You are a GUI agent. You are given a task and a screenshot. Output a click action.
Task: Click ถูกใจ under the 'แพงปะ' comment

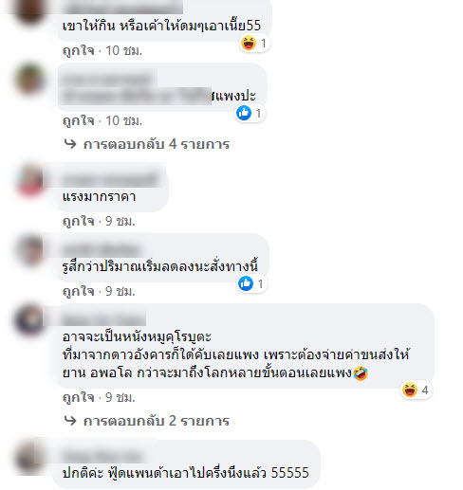tap(79, 120)
